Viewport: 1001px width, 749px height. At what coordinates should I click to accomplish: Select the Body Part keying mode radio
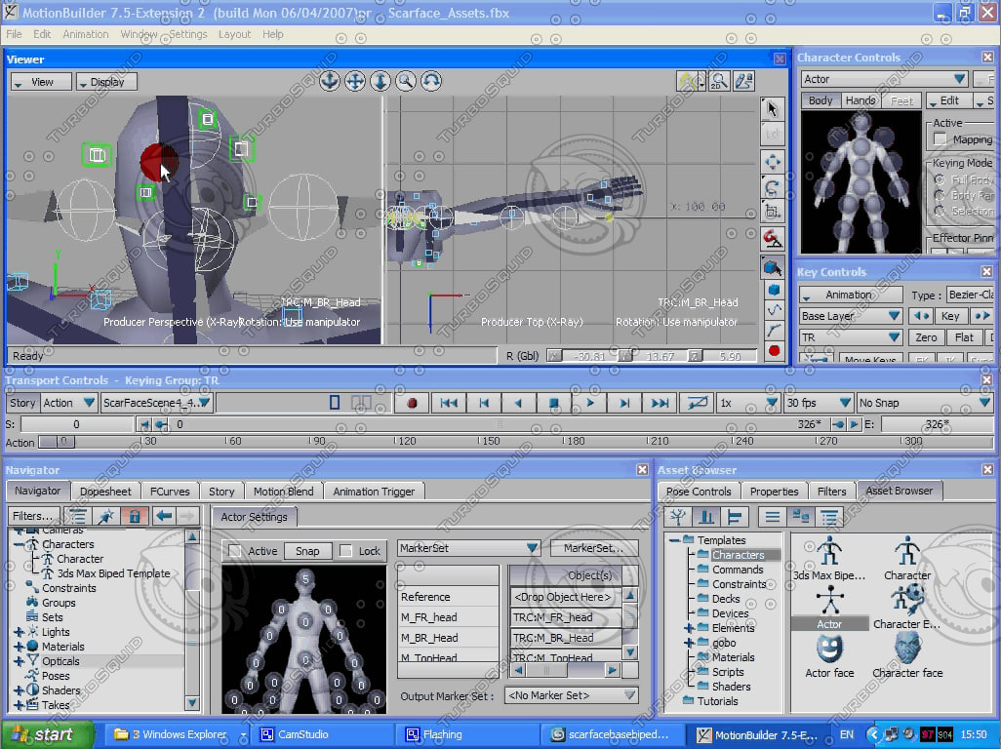(x=940, y=195)
